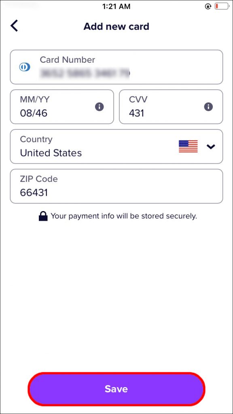Screen dimensions: 233x414
Task: Click the Diners Club card brand icon
Action: [x=24, y=67]
